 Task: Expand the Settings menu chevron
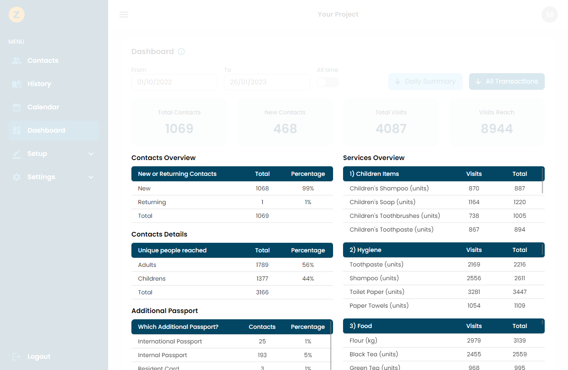point(91,177)
